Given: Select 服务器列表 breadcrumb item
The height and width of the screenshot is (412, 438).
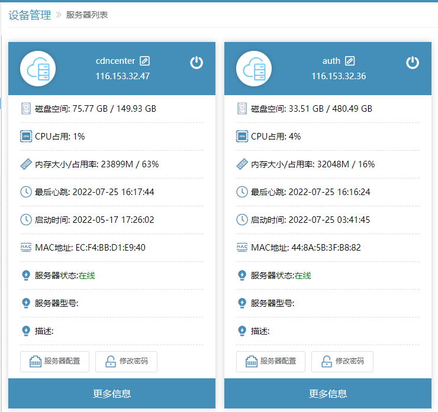Looking at the screenshot, I should pos(86,15).
